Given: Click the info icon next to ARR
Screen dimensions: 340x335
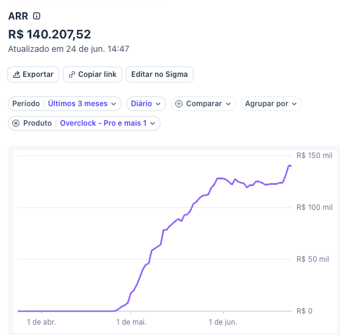Looking at the screenshot, I should tap(37, 16).
